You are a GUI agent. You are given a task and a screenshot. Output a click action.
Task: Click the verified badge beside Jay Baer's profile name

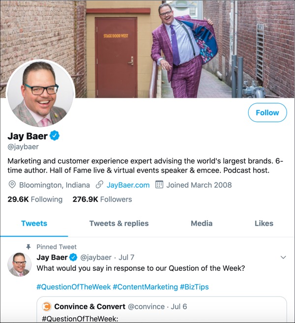click(x=55, y=136)
